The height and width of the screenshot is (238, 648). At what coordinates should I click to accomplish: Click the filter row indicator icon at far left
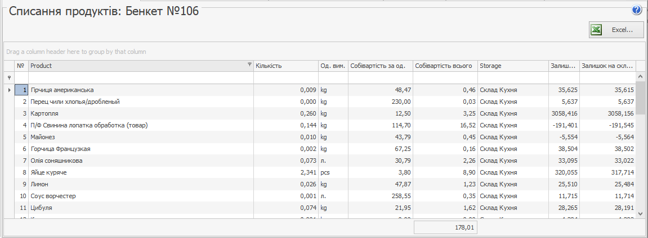coord(8,77)
